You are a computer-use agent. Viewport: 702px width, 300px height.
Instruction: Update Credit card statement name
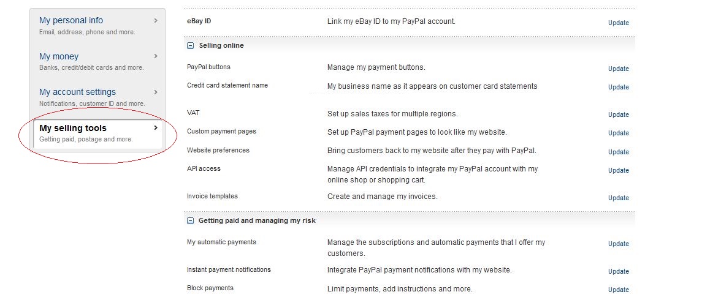(x=618, y=87)
